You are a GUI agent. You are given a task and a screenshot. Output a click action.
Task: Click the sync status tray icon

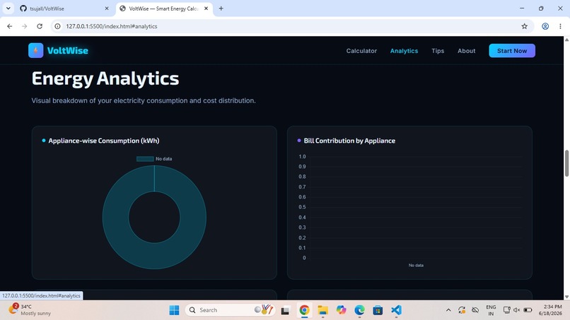click(x=462, y=310)
